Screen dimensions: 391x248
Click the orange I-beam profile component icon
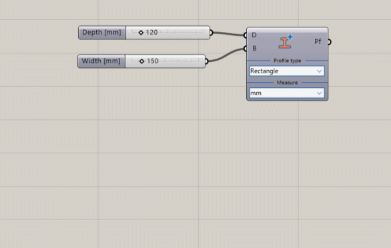[x=285, y=43]
